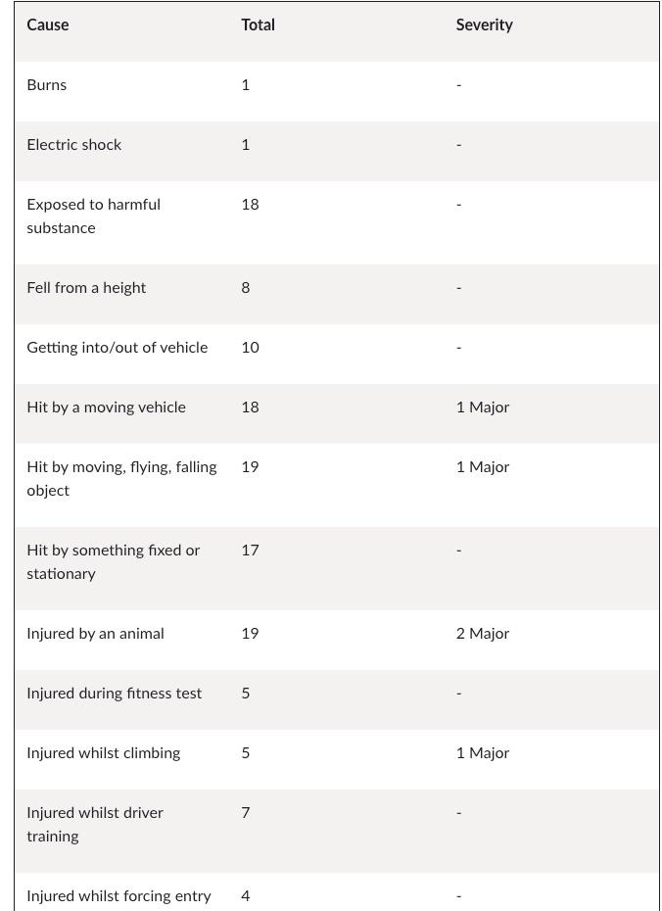Click the Exposed to harmful substance cell
Viewport: 662px width, 911px height.
tap(93, 216)
